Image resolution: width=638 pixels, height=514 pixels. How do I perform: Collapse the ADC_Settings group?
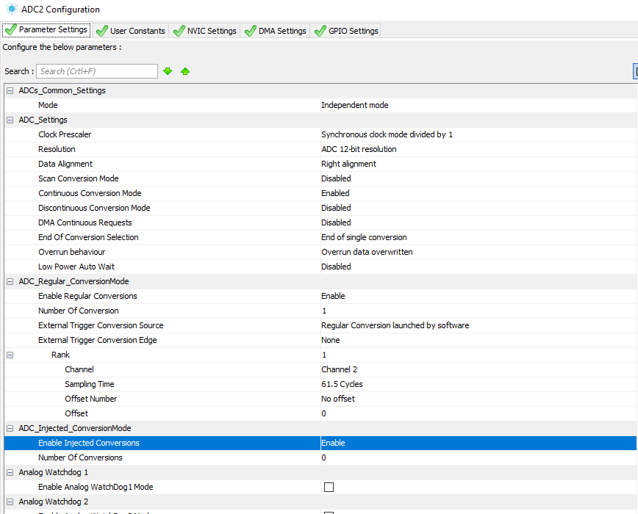click(10, 120)
